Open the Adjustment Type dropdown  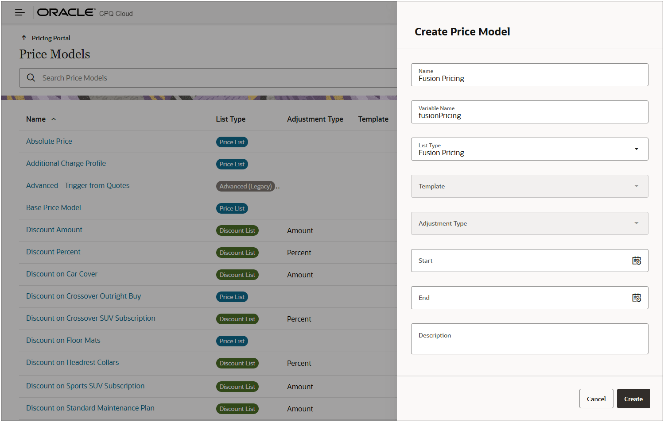pos(637,223)
